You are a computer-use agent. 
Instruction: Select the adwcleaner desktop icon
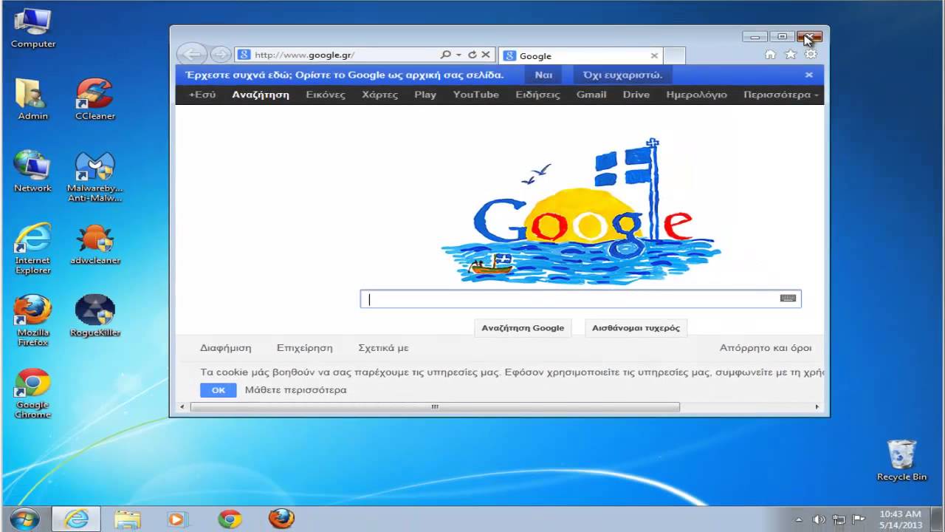(94, 244)
